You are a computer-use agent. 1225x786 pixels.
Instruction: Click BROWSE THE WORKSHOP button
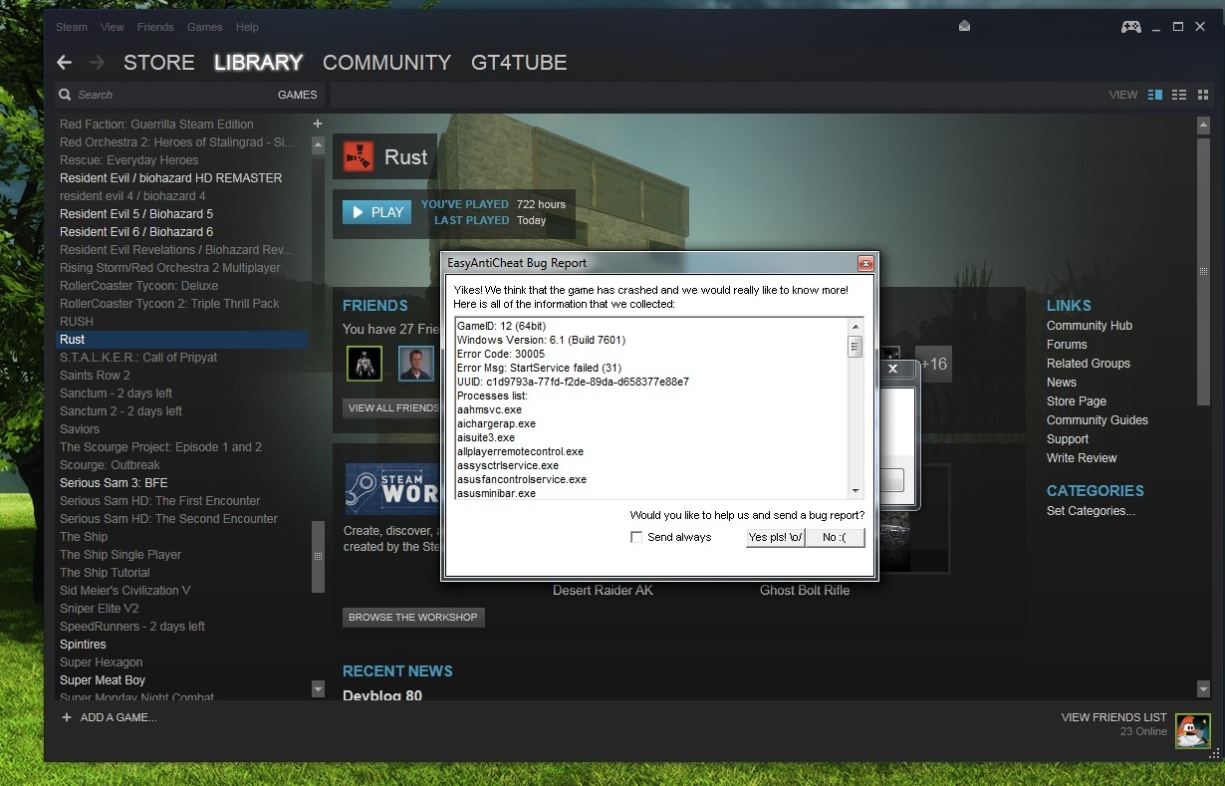point(413,617)
